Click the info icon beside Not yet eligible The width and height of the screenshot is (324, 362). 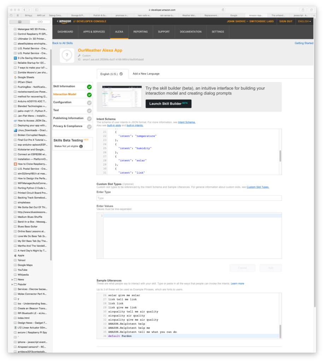pos(81,146)
